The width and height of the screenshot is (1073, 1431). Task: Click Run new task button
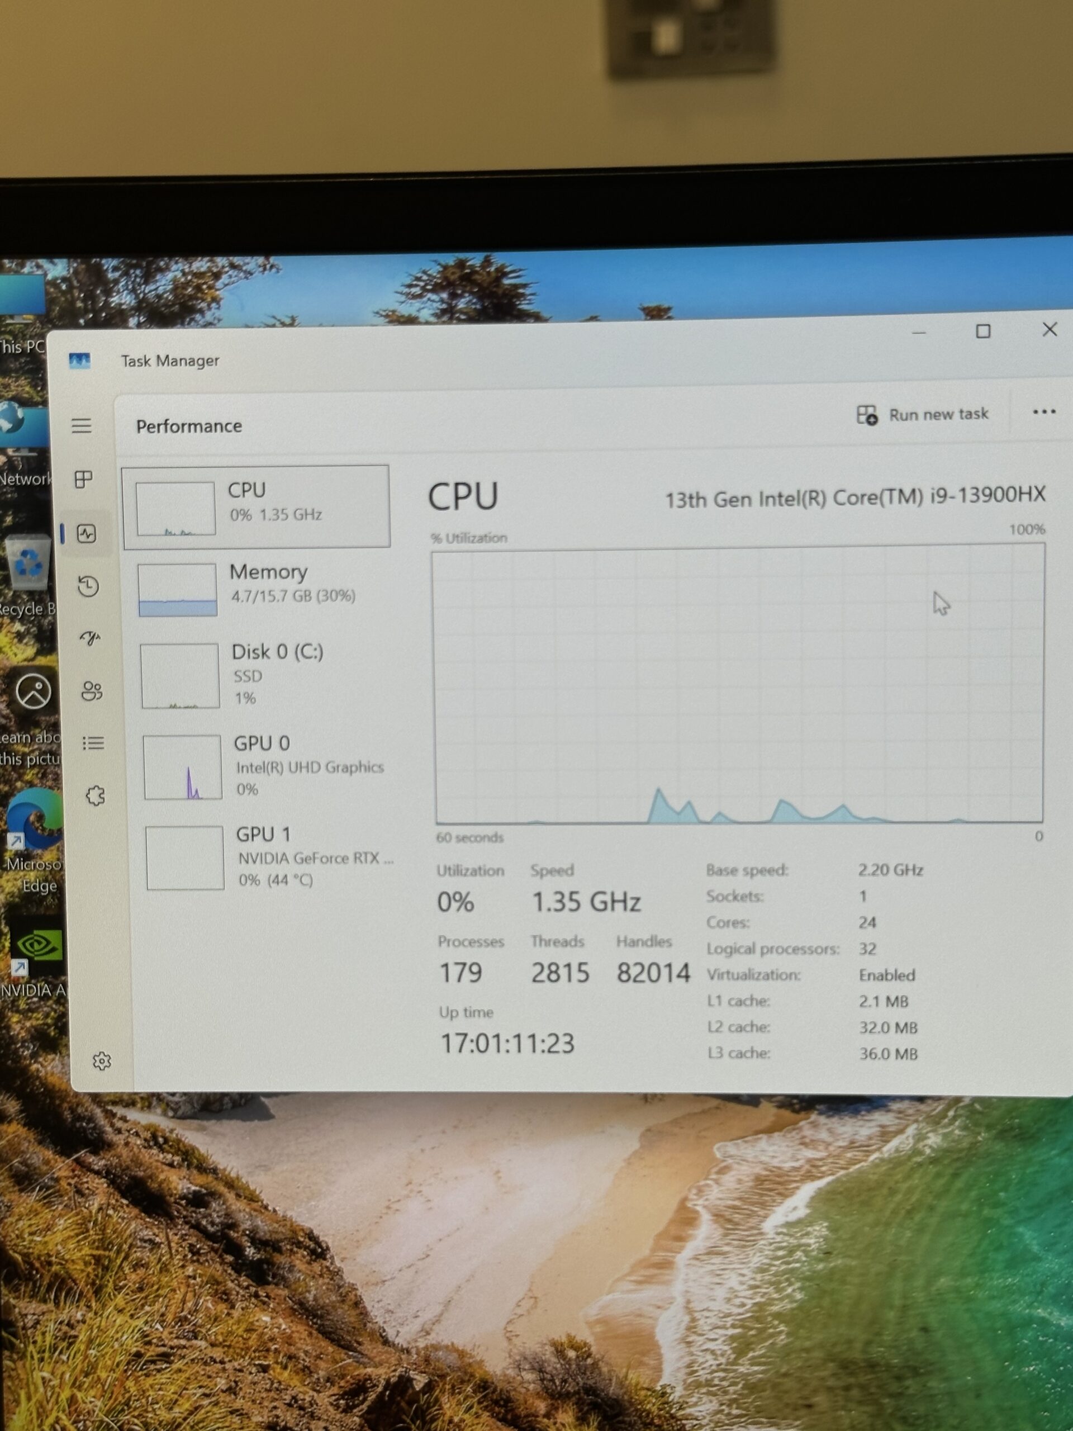point(923,415)
